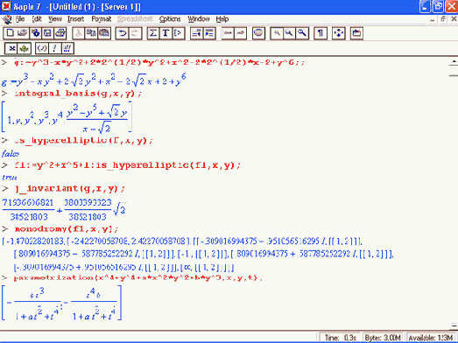Open an existing worksheet using the folder icon

point(23,33)
